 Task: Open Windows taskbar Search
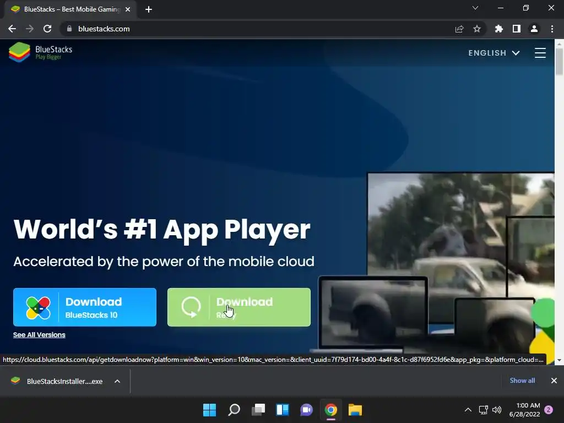[x=234, y=410]
